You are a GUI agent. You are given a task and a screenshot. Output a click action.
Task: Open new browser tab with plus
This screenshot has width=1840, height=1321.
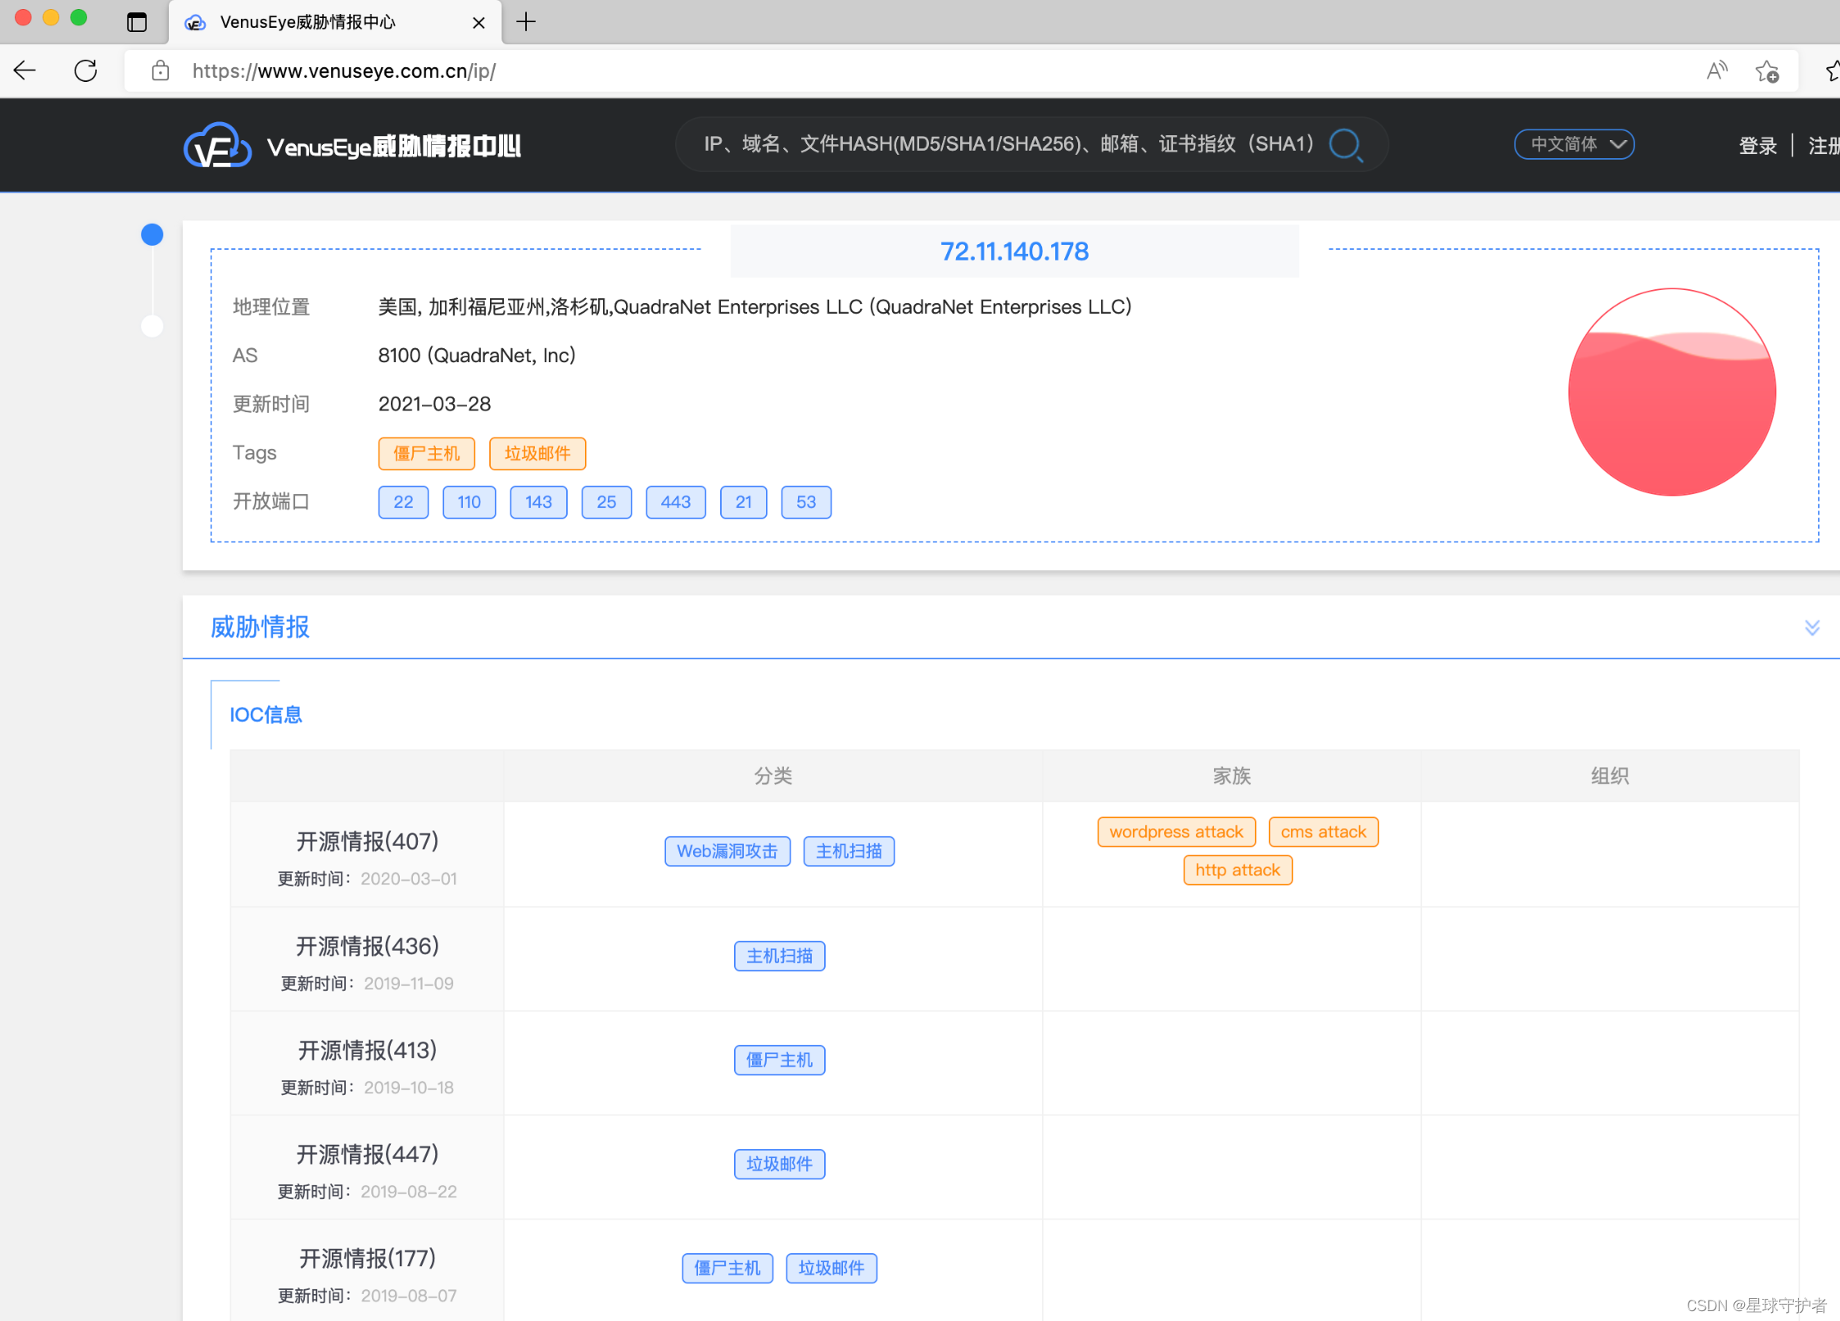click(526, 22)
